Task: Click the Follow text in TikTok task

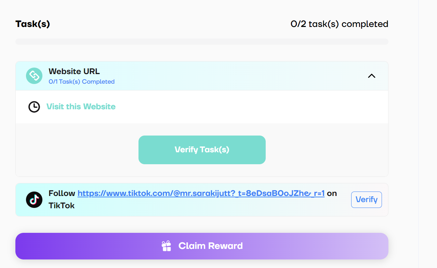Action: pyautogui.click(x=62, y=194)
